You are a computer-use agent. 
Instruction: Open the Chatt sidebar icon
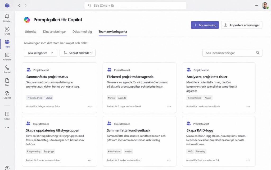click(7, 29)
